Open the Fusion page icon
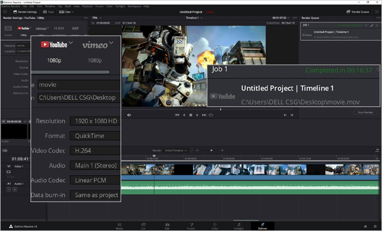Viewport: 382px width, 231px height. [x=191, y=226]
